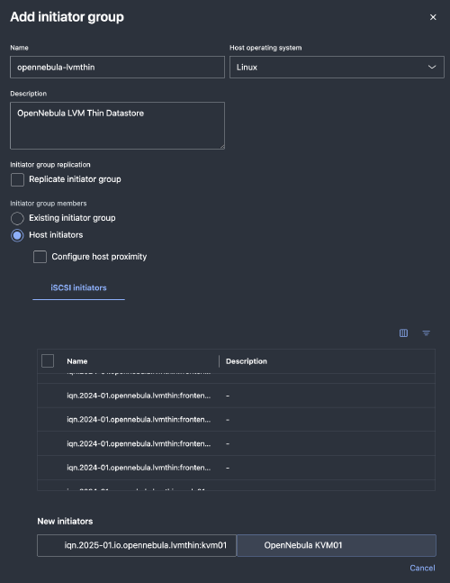Expand the Host operating system dropdown chevron
Image resolution: width=450 pixels, height=583 pixels.
pyautogui.click(x=432, y=67)
